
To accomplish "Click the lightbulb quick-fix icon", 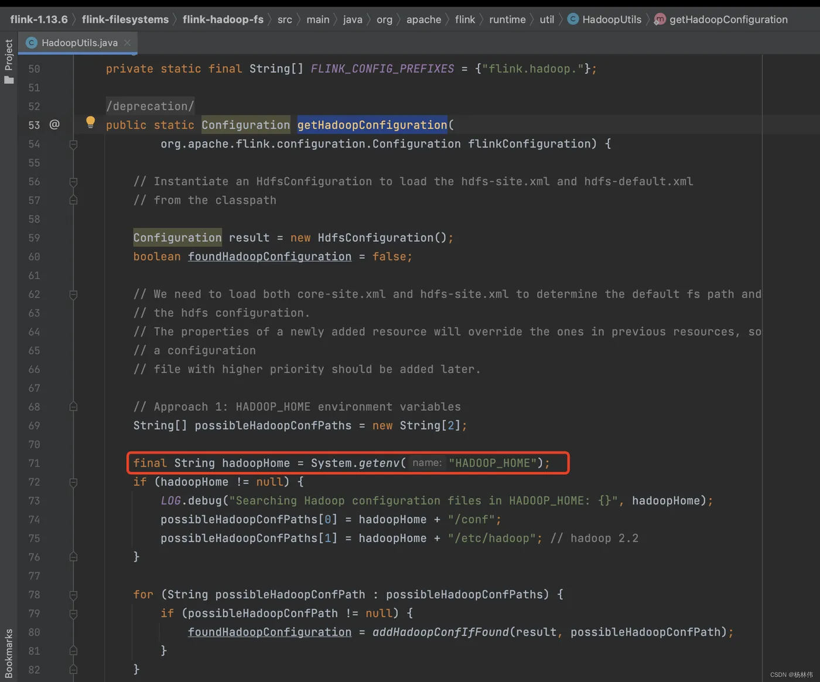I will pyautogui.click(x=90, y=122).
